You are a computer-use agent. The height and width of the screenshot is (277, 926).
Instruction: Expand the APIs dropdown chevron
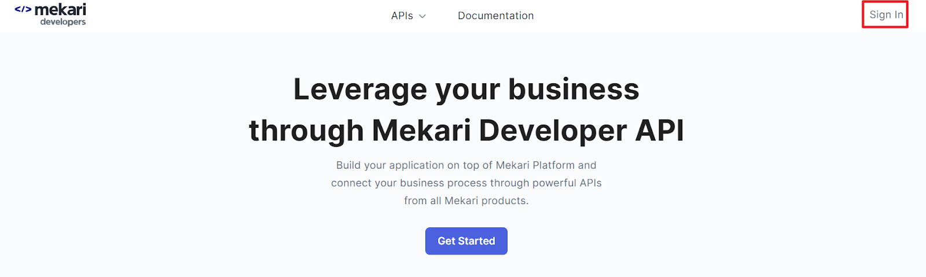[x=422, y=16]
